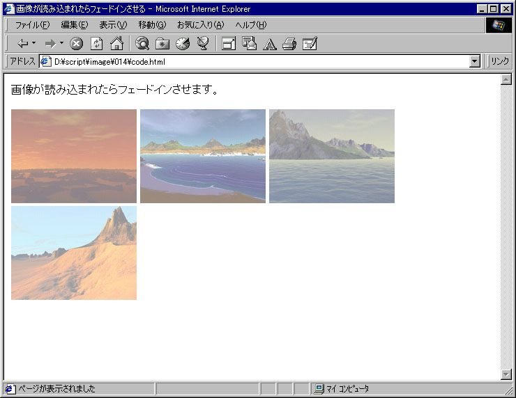Stop page loading with Stop icon

pyautogui.click(x=76, y=43)
